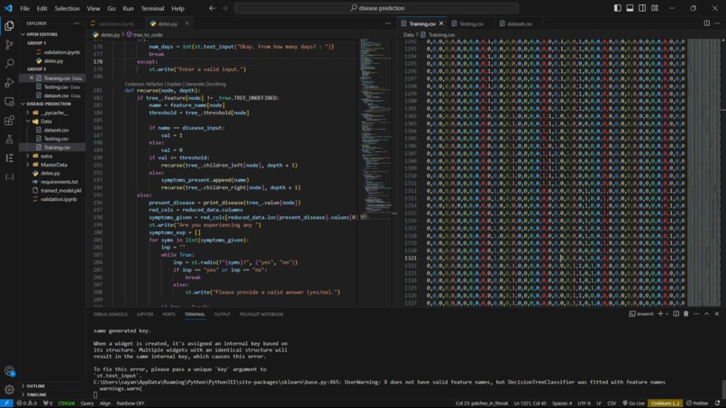Open the Search view in activity bar
The image size is (726, 408).
9,63
